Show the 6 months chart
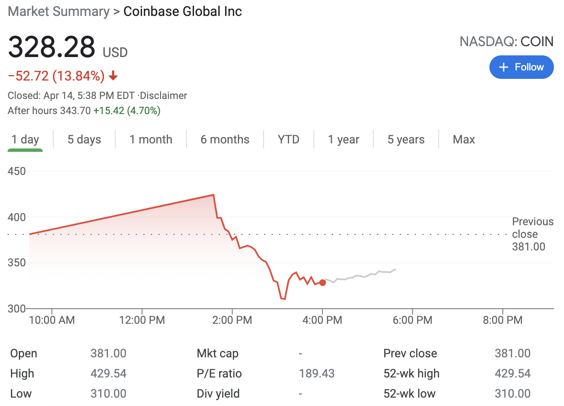 tap(225, 139)
